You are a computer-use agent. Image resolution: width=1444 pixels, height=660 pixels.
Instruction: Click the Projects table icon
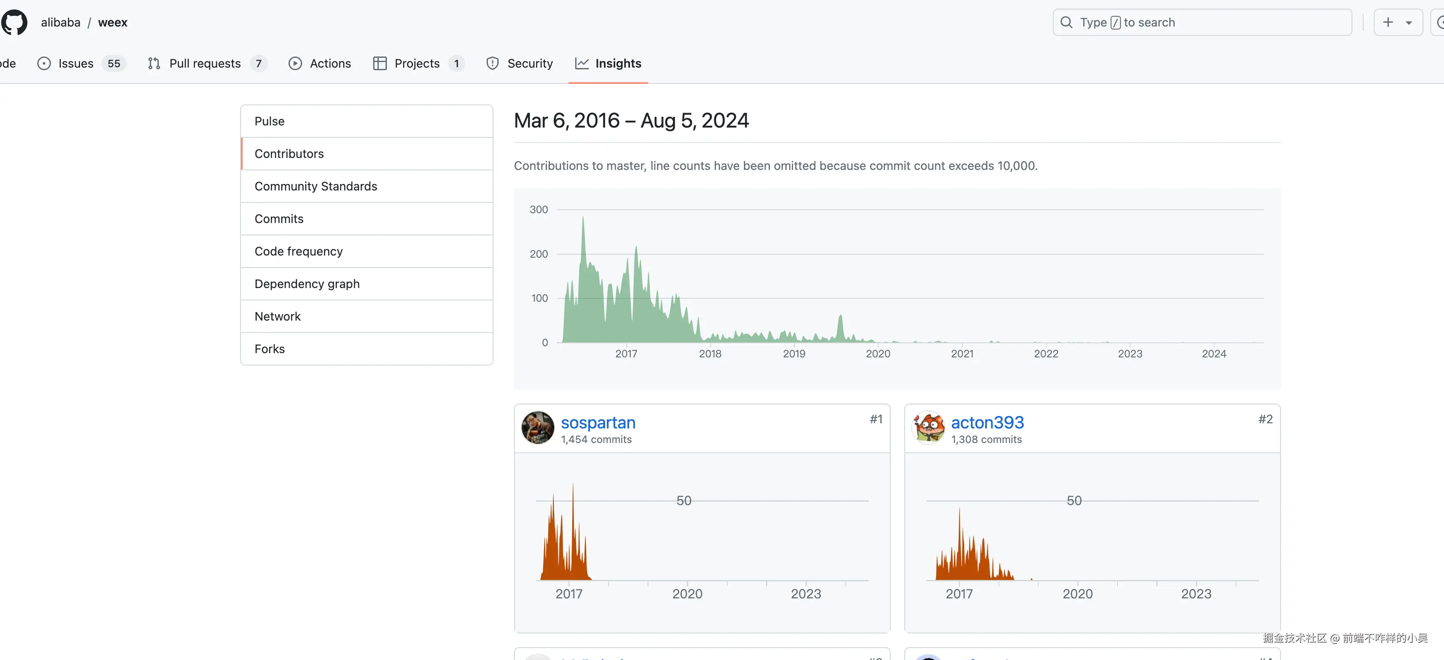[380, 63]
